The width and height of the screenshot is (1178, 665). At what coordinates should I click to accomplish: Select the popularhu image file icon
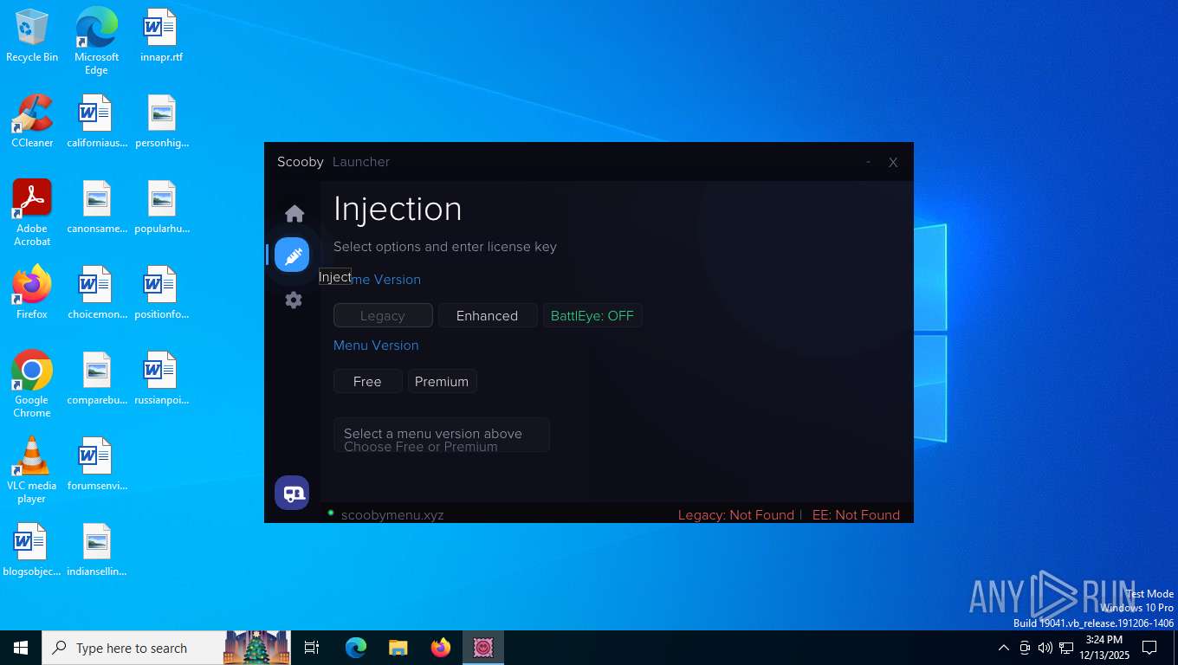pos(161,208)
